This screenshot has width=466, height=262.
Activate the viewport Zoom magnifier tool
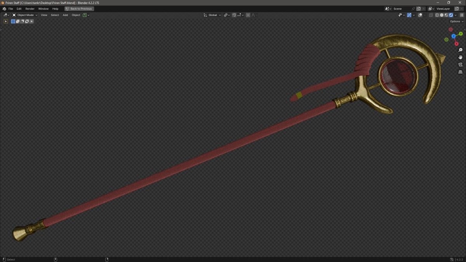[x=460, y=50]
